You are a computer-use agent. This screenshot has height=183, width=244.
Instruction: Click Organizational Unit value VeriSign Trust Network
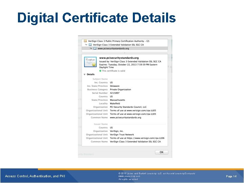122,135
